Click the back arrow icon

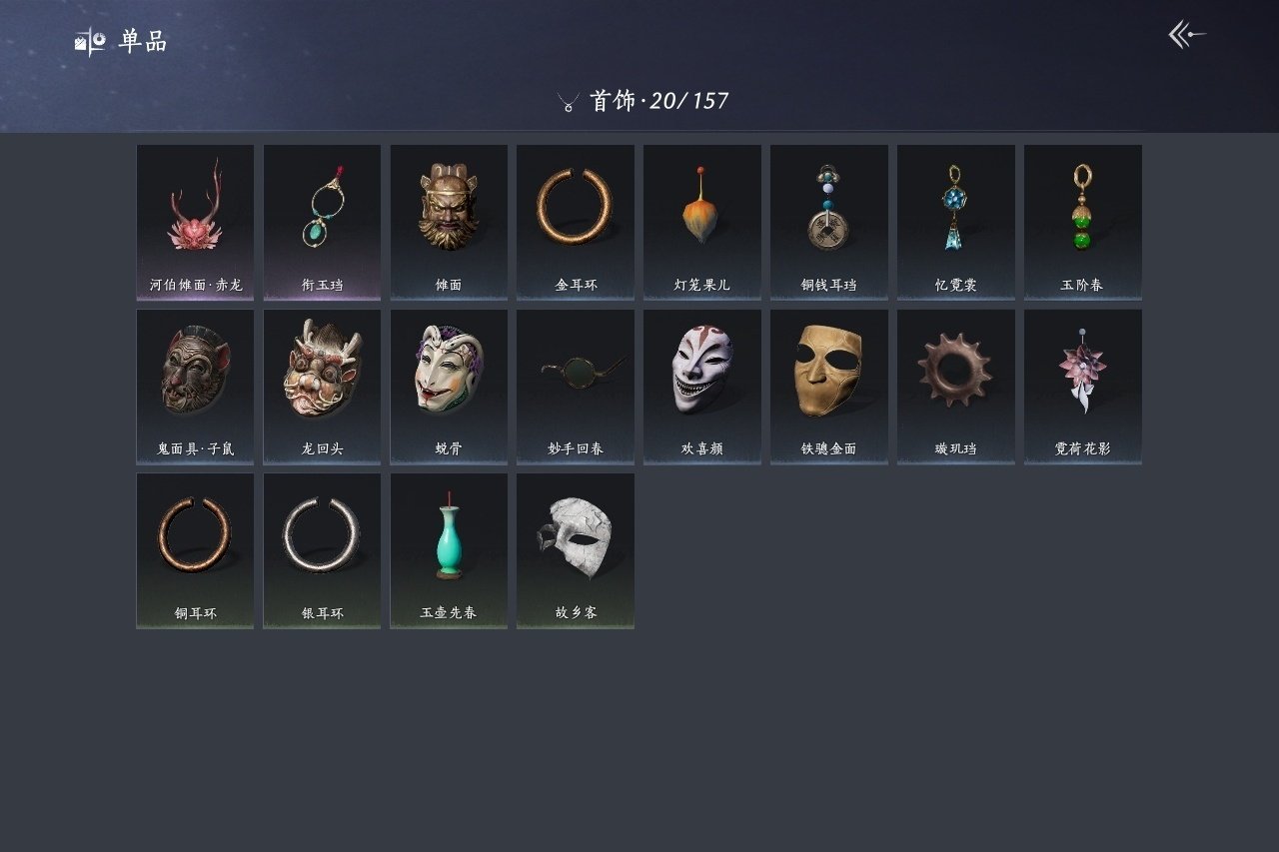(1187, 35)
